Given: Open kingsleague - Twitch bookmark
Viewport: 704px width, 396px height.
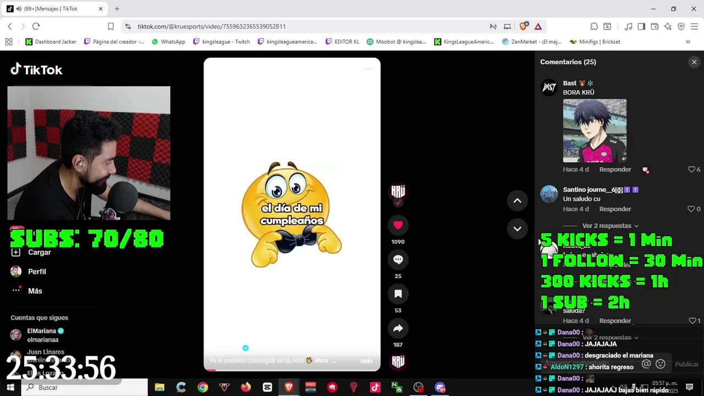Looking at the screenshot, I should 222,42.
